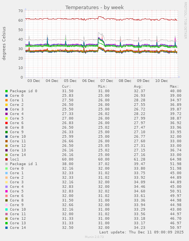Screen dimensions: 189x241
Task: Click the 'Min:' column header
Action: click(102, 87)
